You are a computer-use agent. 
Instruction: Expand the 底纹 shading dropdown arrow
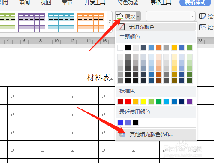(x=138, y=16)
